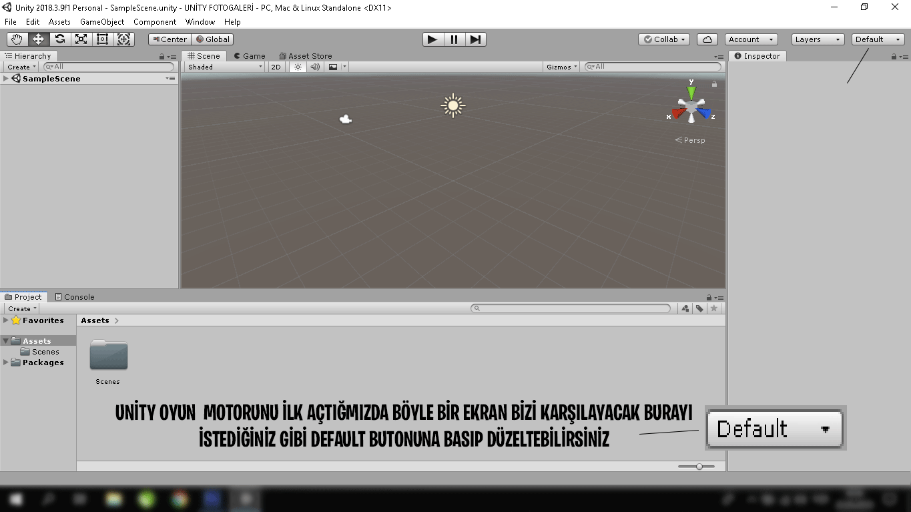Toggle scene effects image button

click(x=333, y=67)
